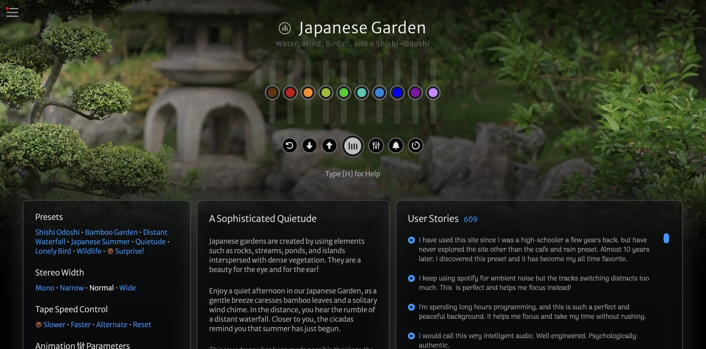Screen dimensions: 706x349
Task: Click the up arrow volume button
Action: pyautogui.click(x=329, y=145)
